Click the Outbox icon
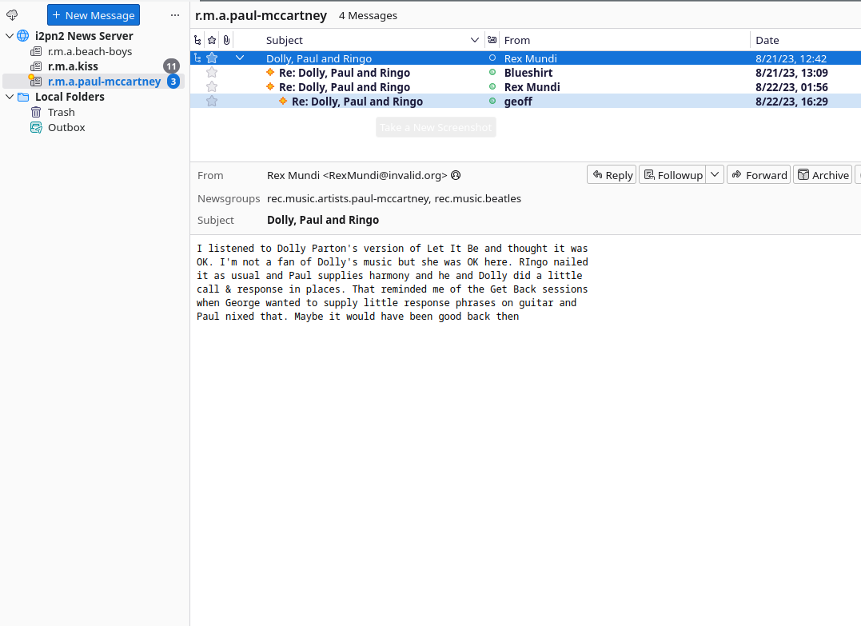 pos(36,127)
